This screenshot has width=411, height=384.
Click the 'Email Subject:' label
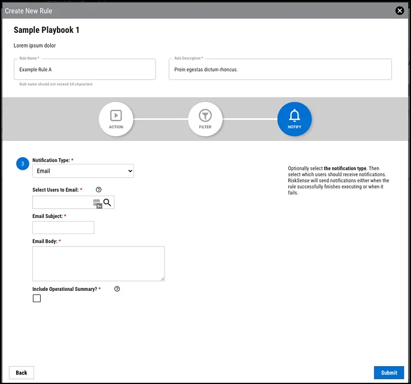tap(47, 216)
